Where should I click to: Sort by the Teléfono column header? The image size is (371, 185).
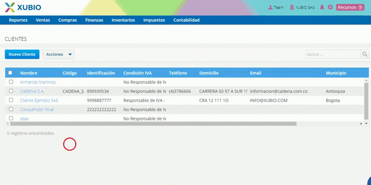click(178, 73)
